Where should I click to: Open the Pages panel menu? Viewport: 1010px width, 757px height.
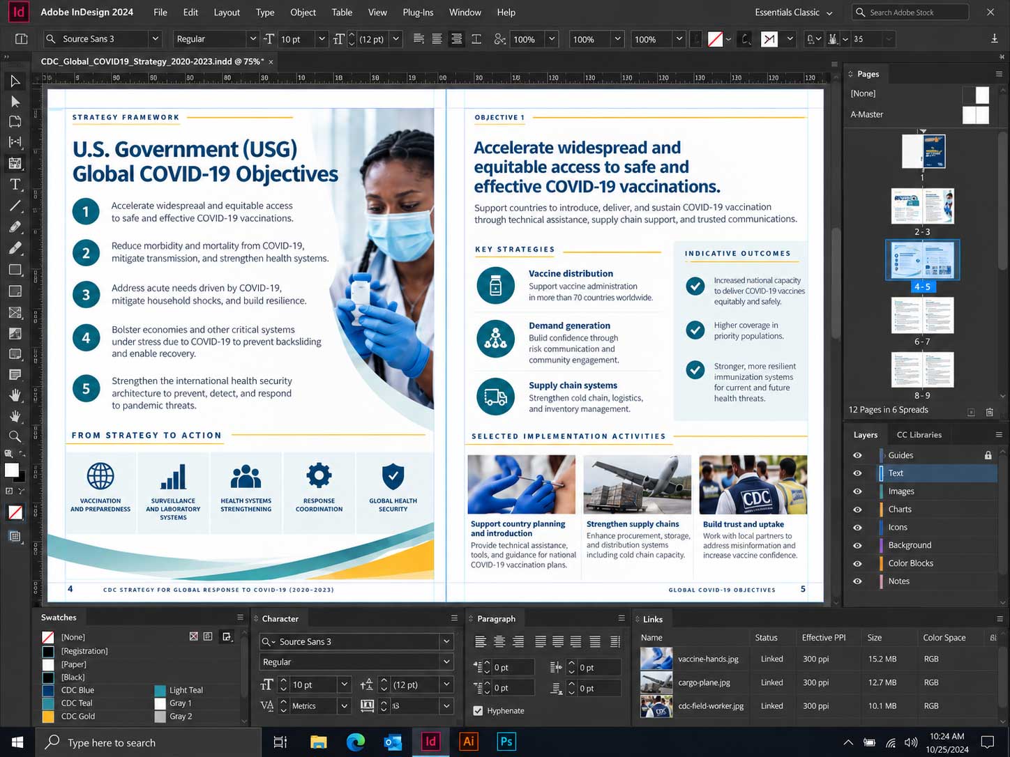pyautogui.click(x=999, y=74)
